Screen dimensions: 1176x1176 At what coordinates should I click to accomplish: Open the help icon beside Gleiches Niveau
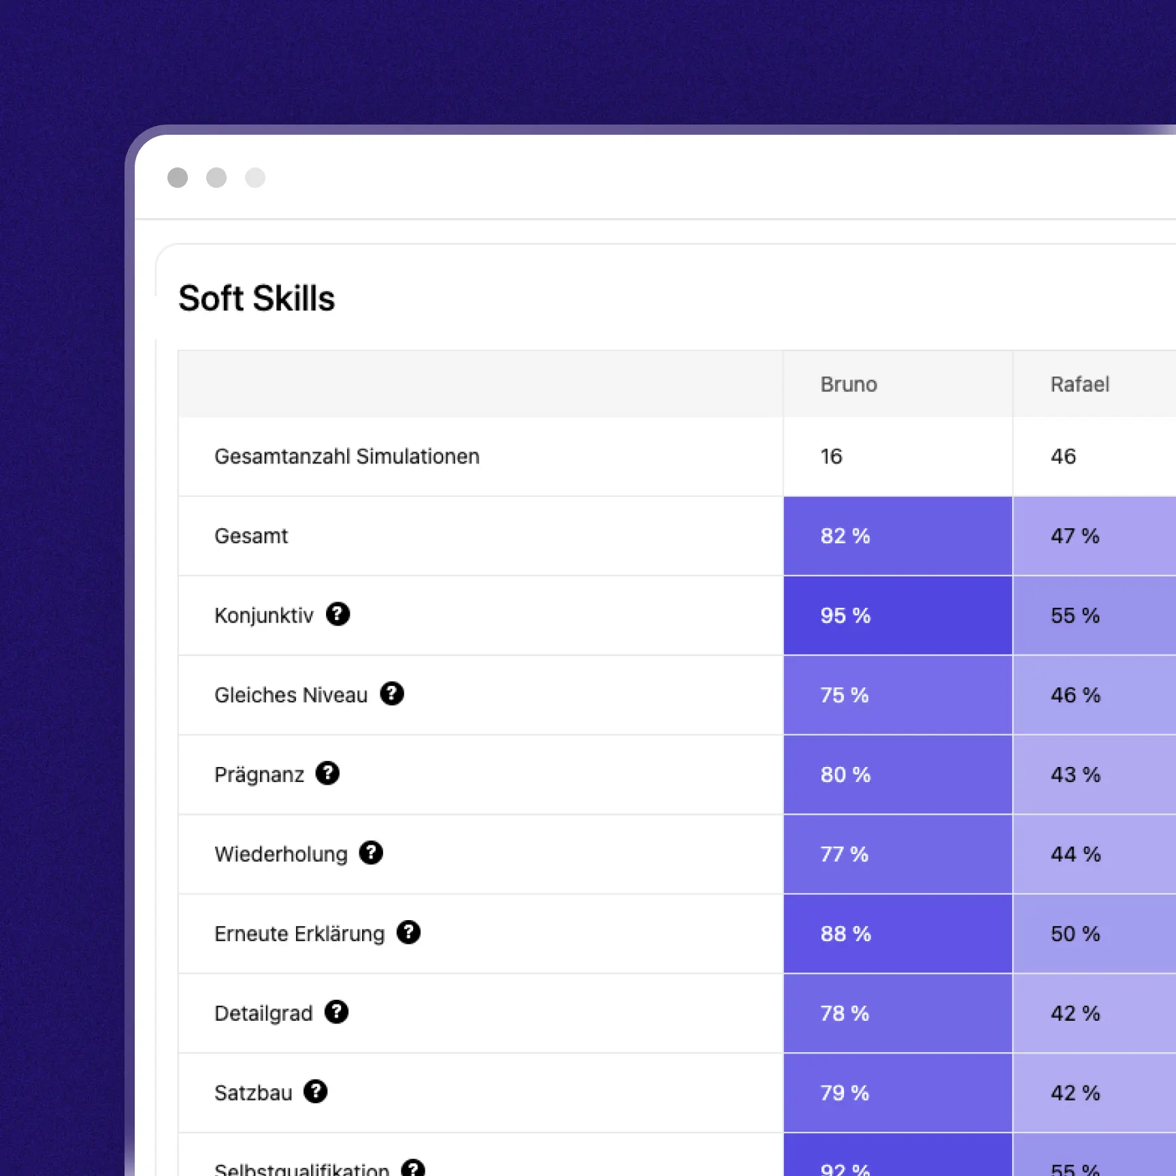pos(392,693)
